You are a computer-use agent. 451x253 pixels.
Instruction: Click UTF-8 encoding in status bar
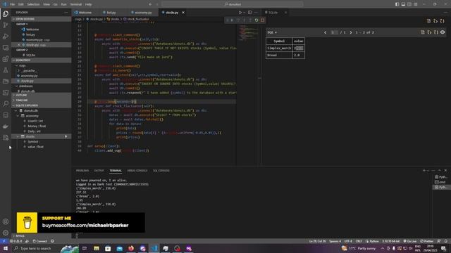click(x=348, y=241)
